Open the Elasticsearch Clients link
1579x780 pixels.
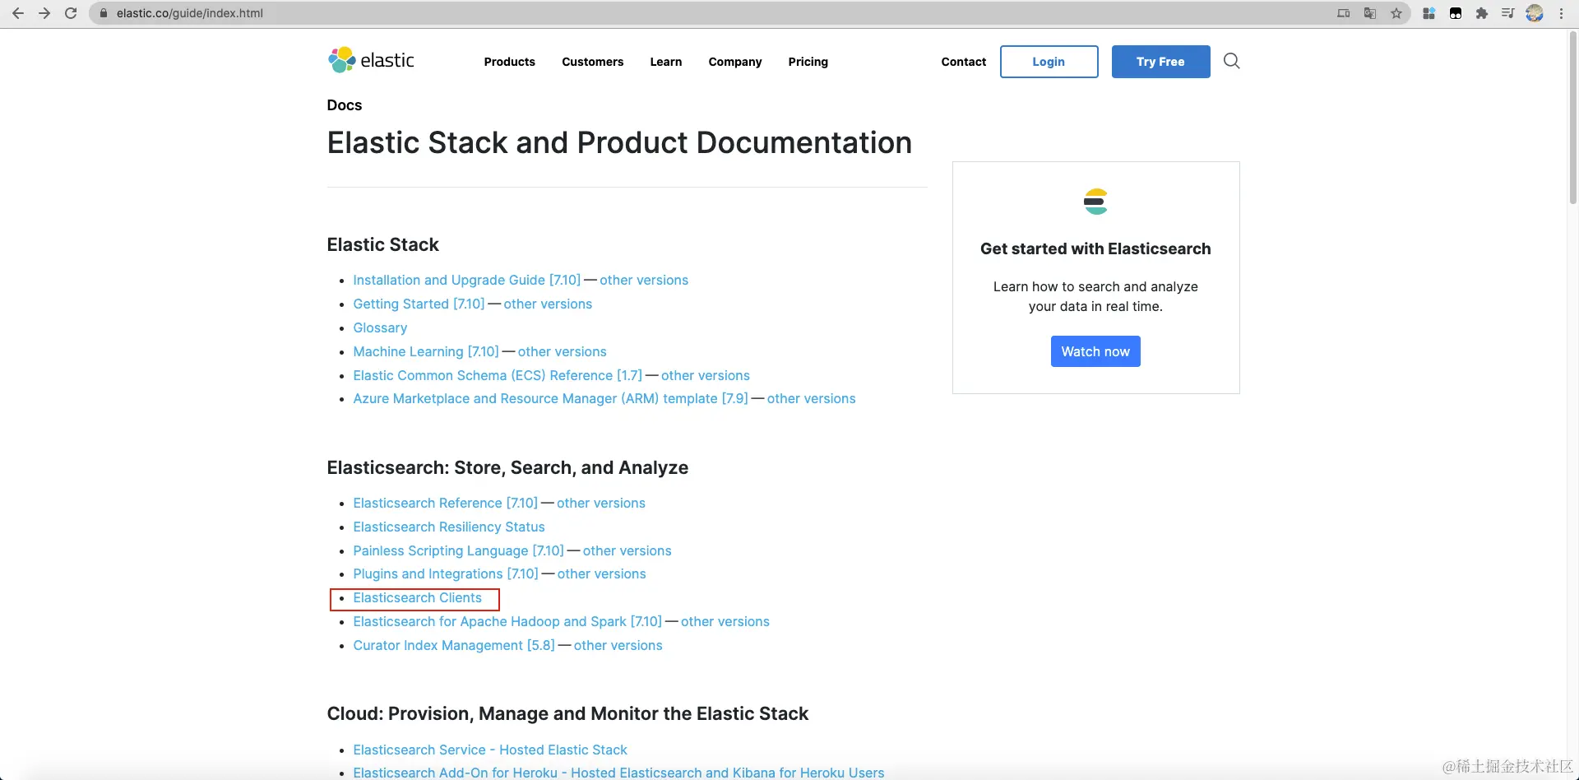pyautogui.click(x=417, y=598)
